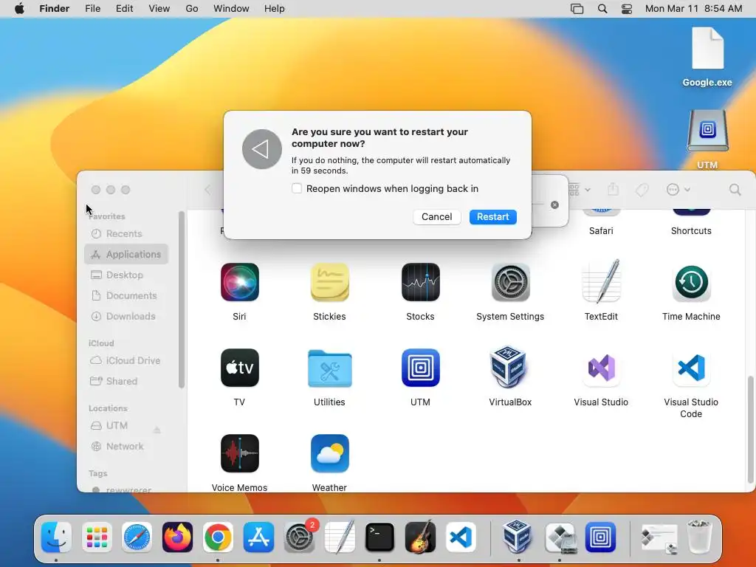756x567 pixels.
Task: Launch Google Chrome from the Dock
Action: pyautogui.click(x=218, y=537)
